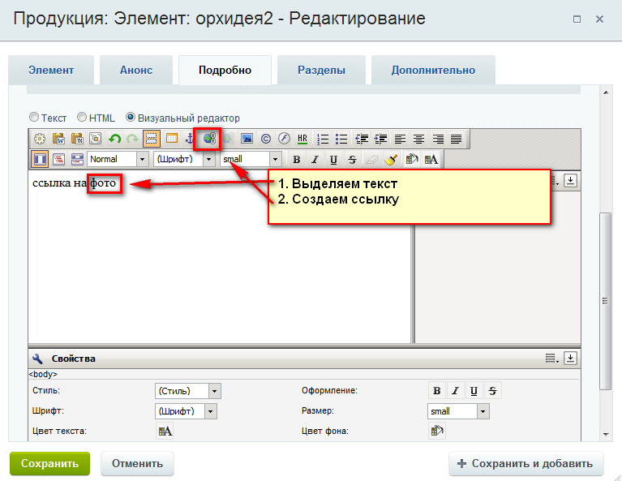The width and height of the screenshot is (622, 481).
Task: Click the numbered list toolbar icon
Action: pos(324,139)
